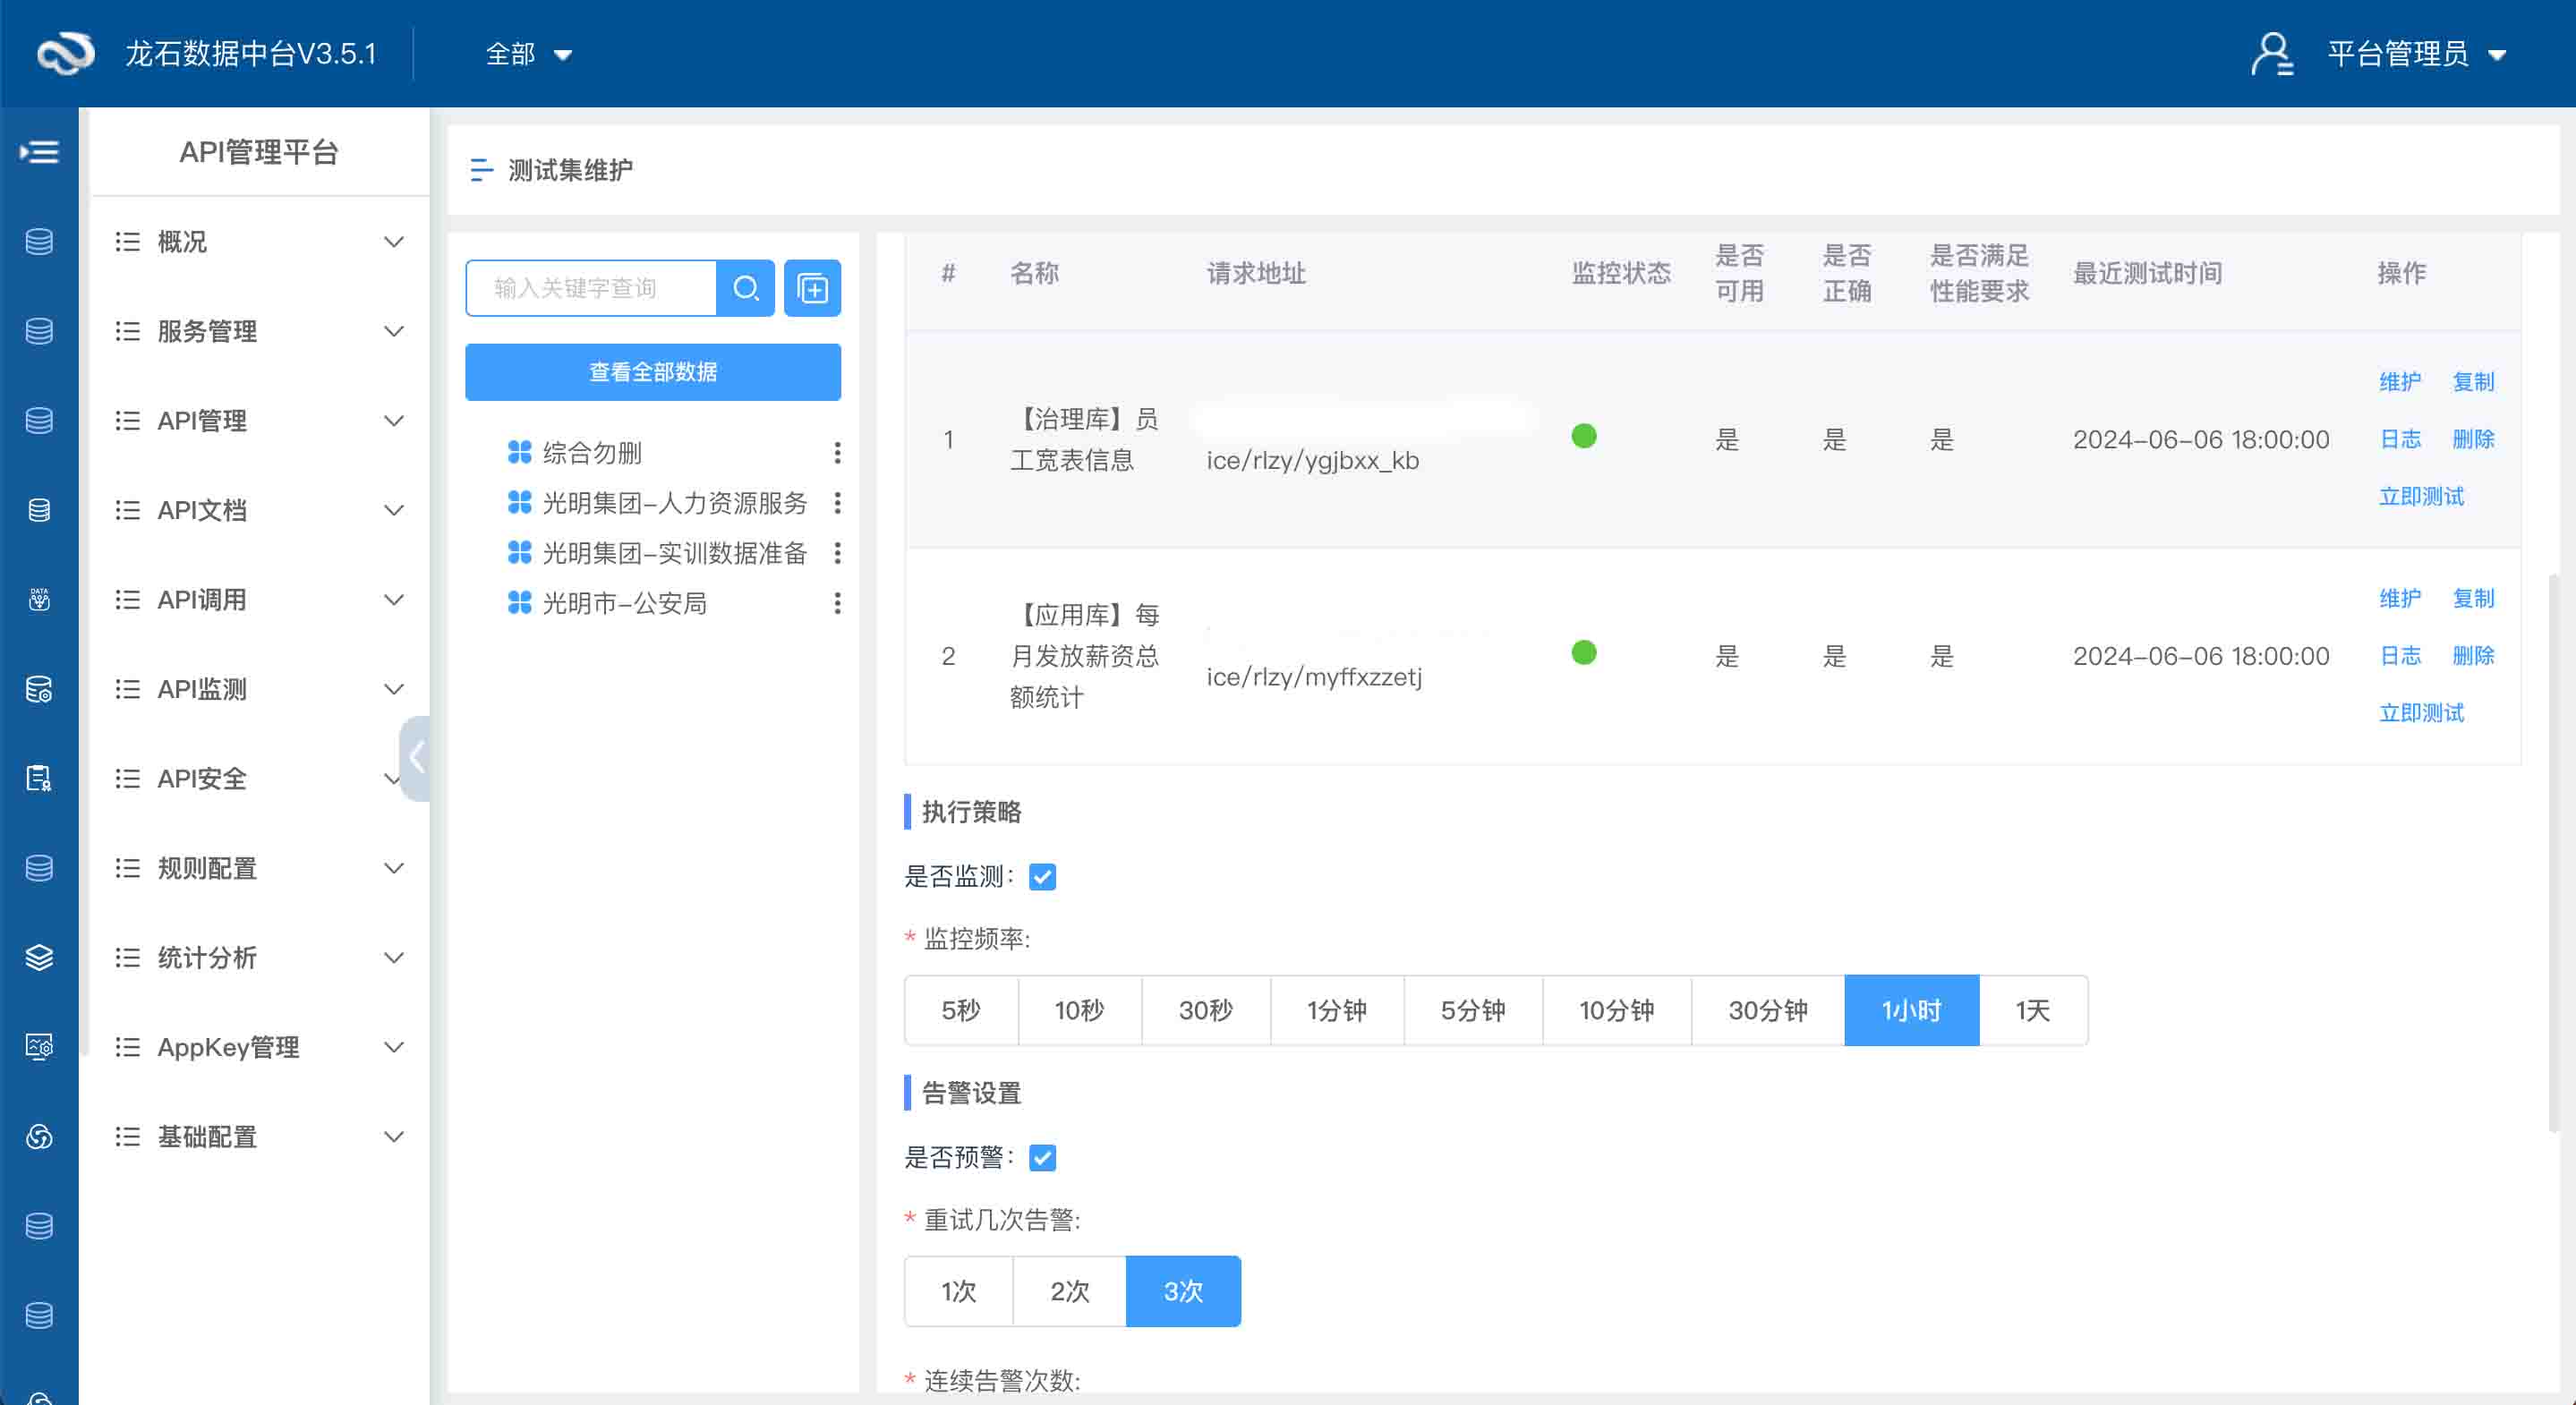2576x1405 pixels.
Task: Click the monitor settings icon in left rail
Action: point(39,1047)
